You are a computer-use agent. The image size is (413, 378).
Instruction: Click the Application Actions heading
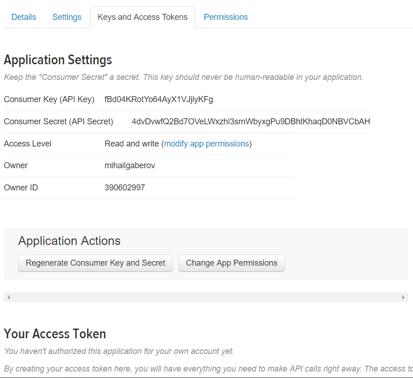[x=69, y=241]
